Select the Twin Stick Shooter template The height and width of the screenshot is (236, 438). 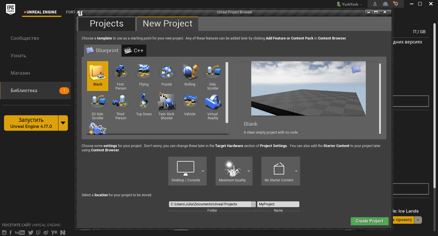pyautogui.click(x=167, y=106)
